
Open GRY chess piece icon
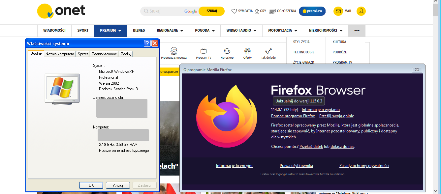[x=257, y=11]
